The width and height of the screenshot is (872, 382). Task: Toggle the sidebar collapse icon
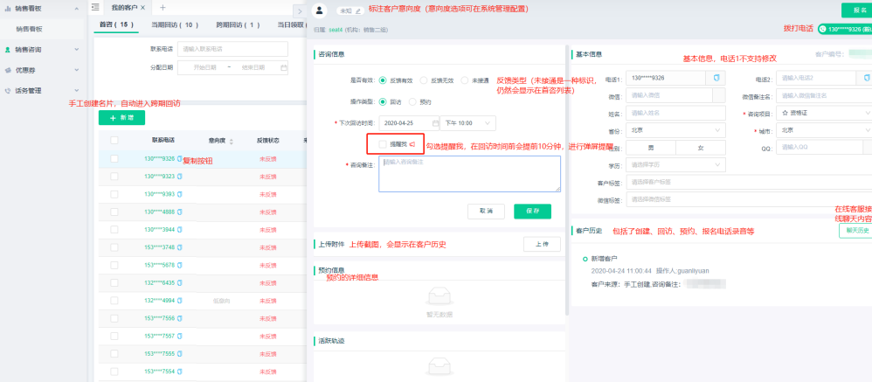click(95, 7)
